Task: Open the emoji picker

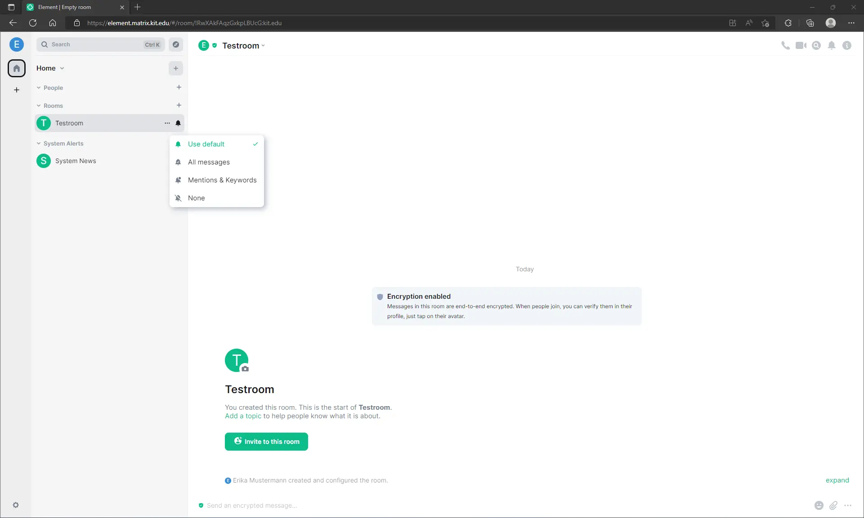Action: 819,505
